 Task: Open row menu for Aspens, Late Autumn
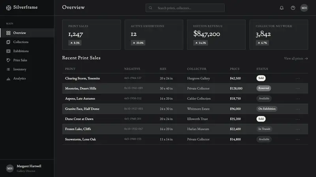(x=298, y=99)
